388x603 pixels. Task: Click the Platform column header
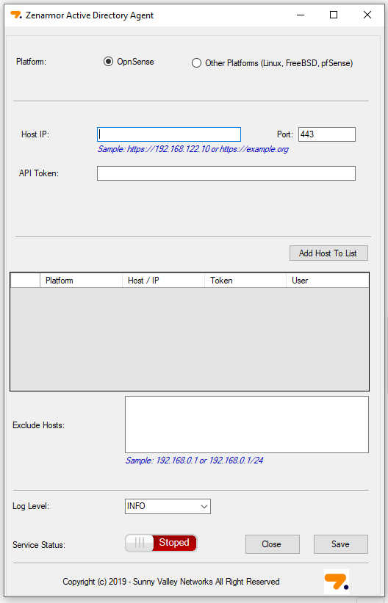[x=81, y=281]
